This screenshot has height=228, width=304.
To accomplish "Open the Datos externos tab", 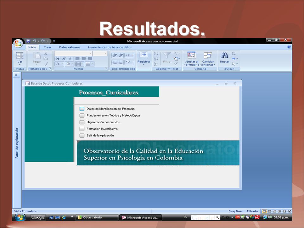I will pos(69,47).
